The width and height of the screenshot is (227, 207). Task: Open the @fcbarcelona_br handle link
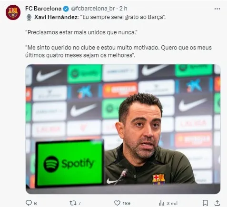(93, 9)
